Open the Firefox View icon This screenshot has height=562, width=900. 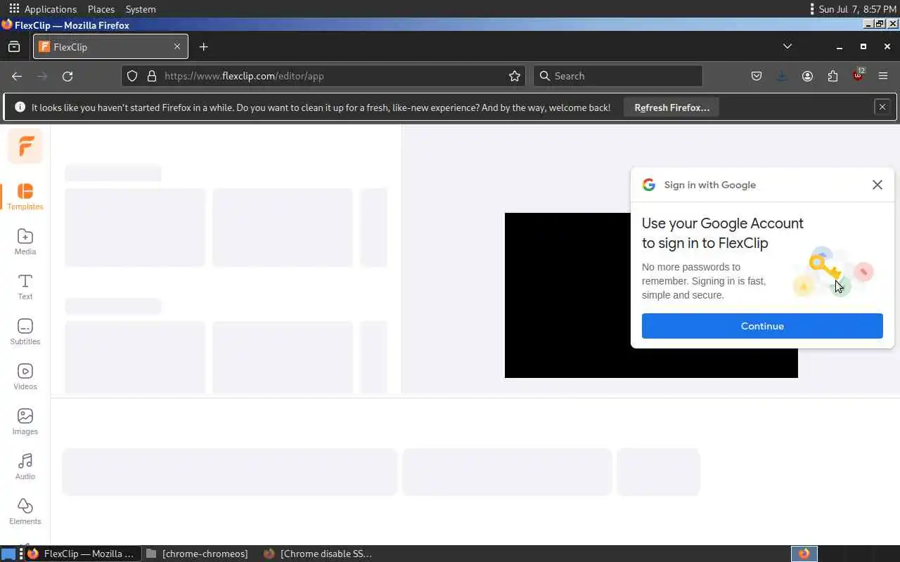pos(14,47)
